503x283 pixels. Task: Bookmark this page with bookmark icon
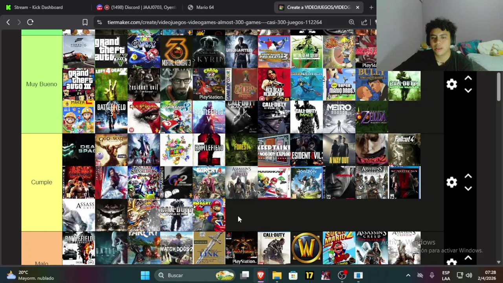coord(85,22)
